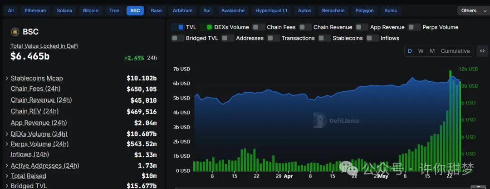490x189 pixels.
Task: Select the BSC tab
Action: point(135,10)
